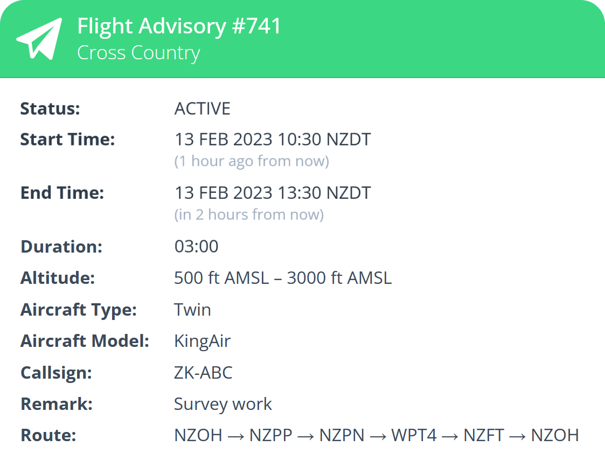
Task: Click the callsign ZK-ABC
Action: coord(203,373)
